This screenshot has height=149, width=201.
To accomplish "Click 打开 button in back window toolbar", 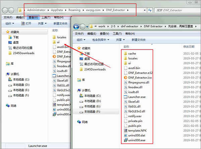I will (26, 23).
